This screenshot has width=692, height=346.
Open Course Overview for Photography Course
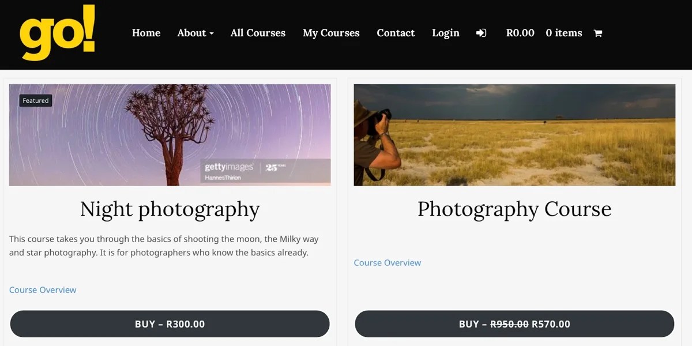(388, 262)
